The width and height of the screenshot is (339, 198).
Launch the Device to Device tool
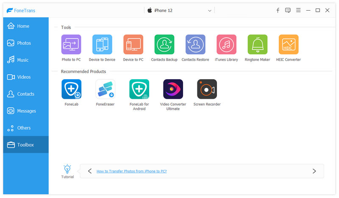[102, 45]
